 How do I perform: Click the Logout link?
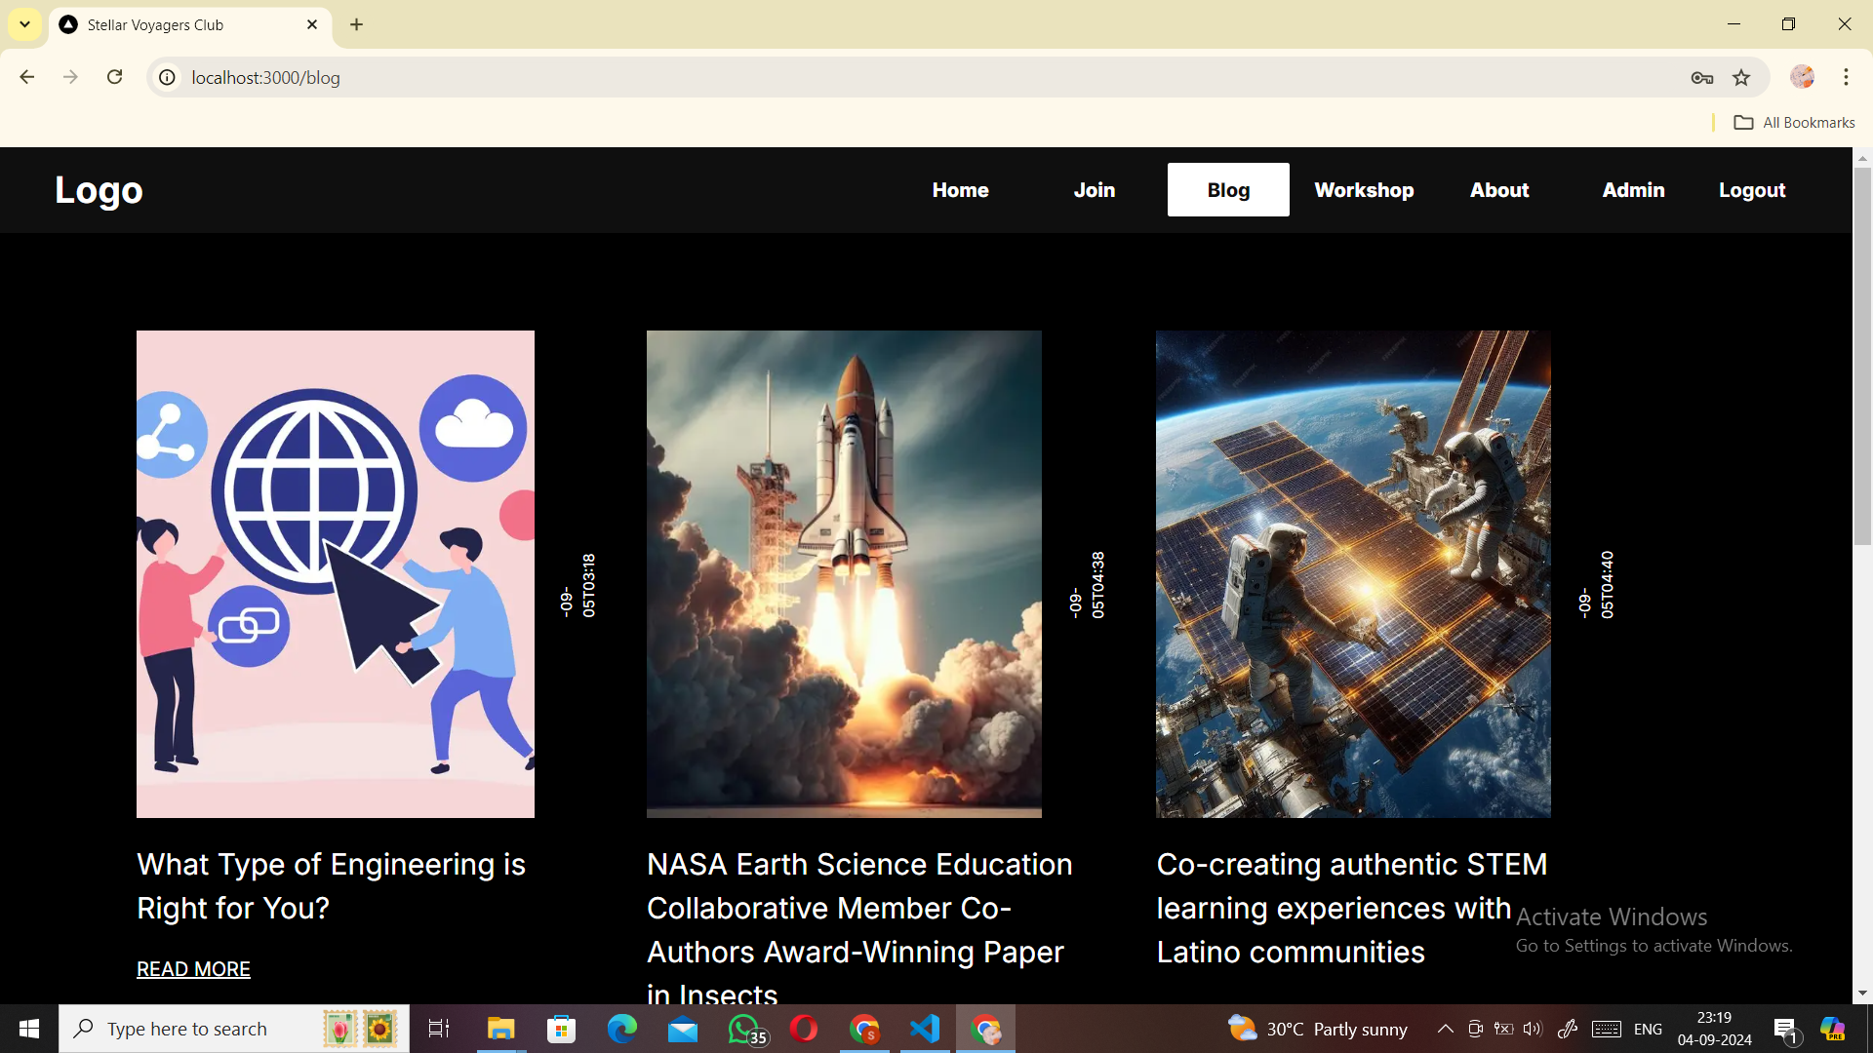coord(1752,190)
